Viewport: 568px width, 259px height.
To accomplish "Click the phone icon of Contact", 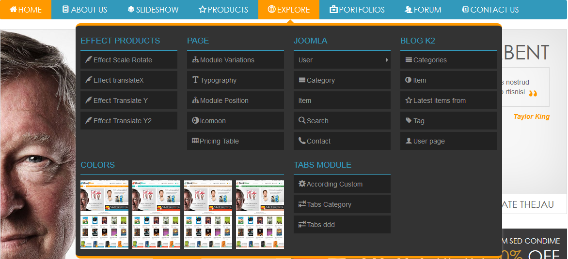I will coord(302,141).
